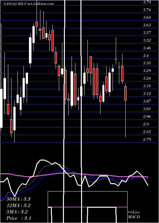This screenshot has width=159, height=223.
Task: Click the 3.35 price axis label
Action: [147, 63]
